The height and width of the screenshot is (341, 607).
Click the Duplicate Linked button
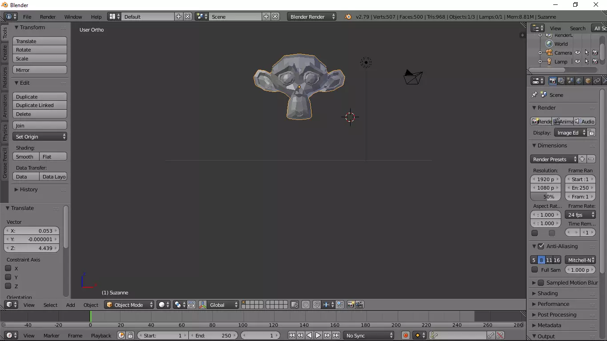(40, 105)
